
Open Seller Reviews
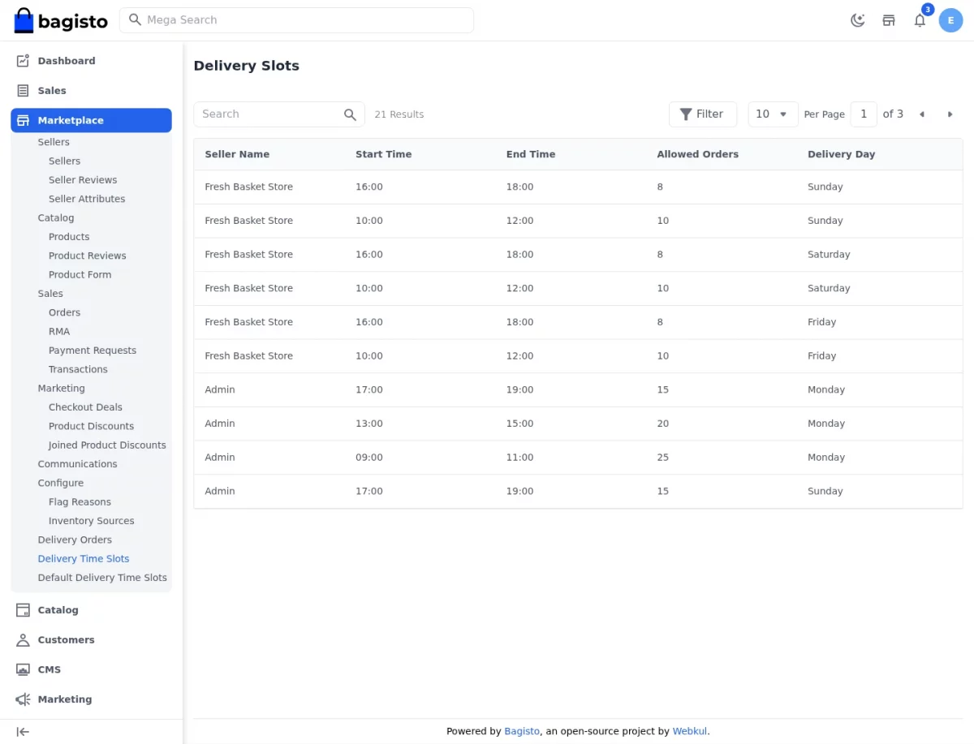[x=83, y=180]
